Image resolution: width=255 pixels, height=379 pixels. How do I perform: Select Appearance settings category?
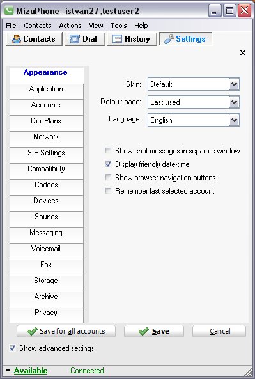(x=46, y=75)
